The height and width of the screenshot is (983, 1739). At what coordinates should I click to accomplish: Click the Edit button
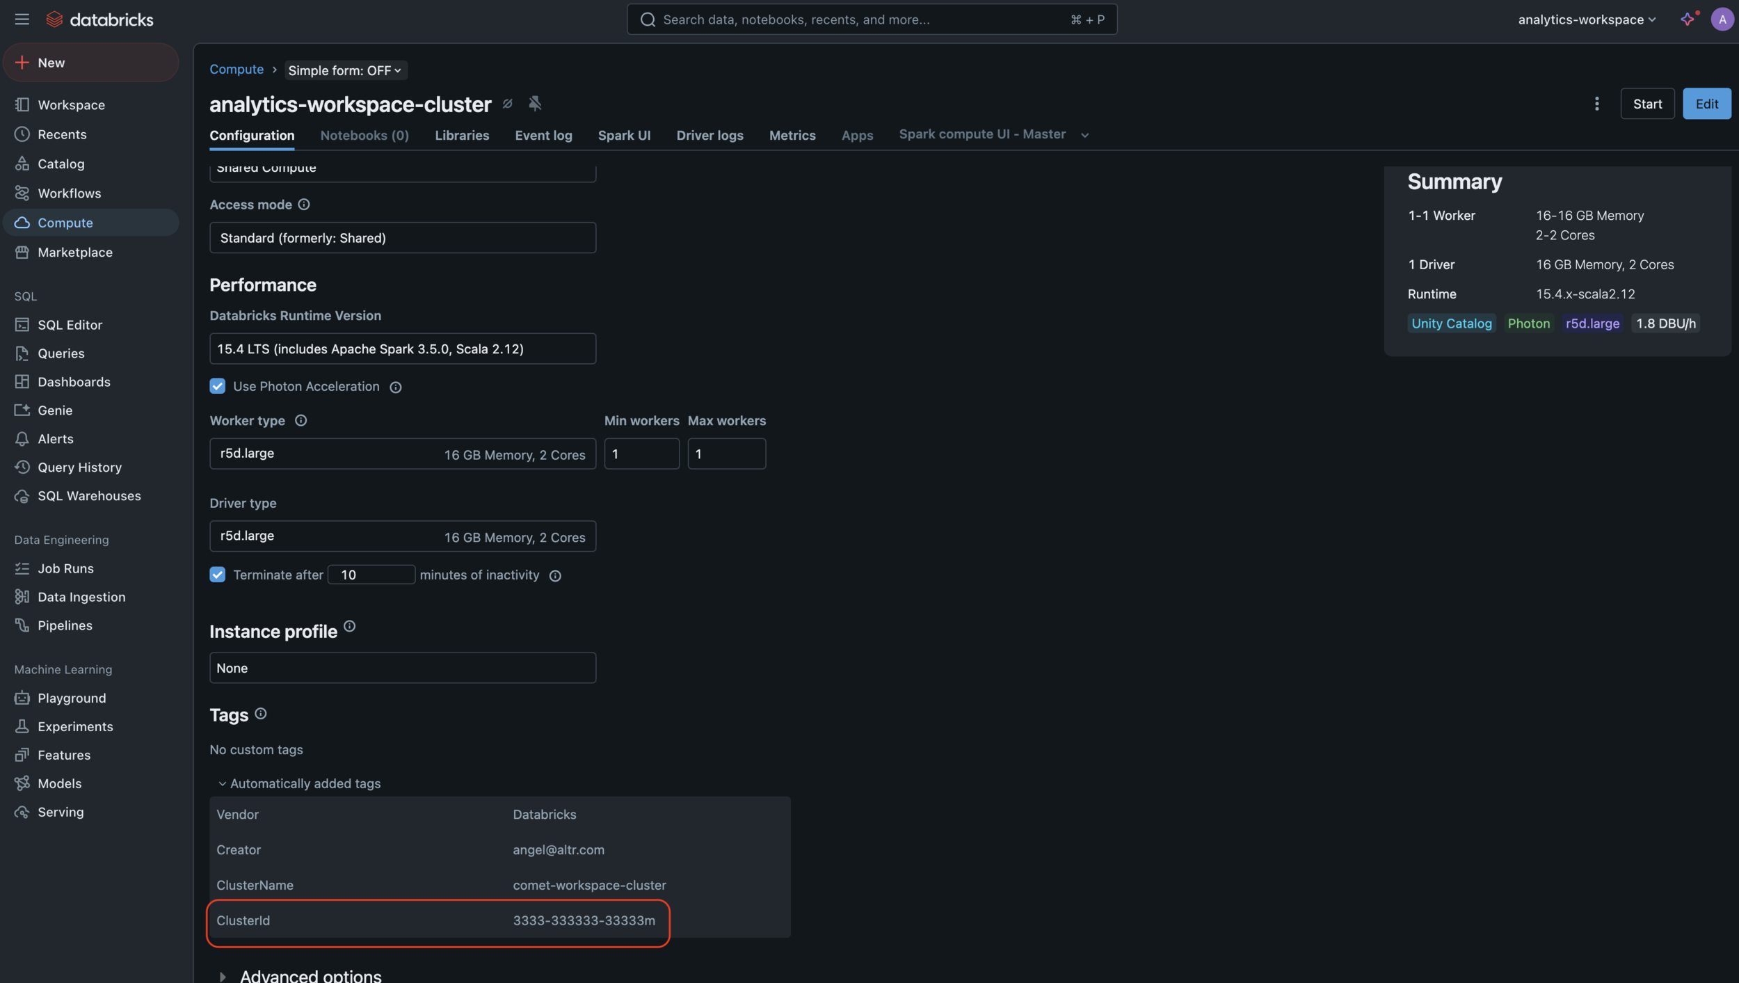pyautogui.click(x=1706, y=104)
